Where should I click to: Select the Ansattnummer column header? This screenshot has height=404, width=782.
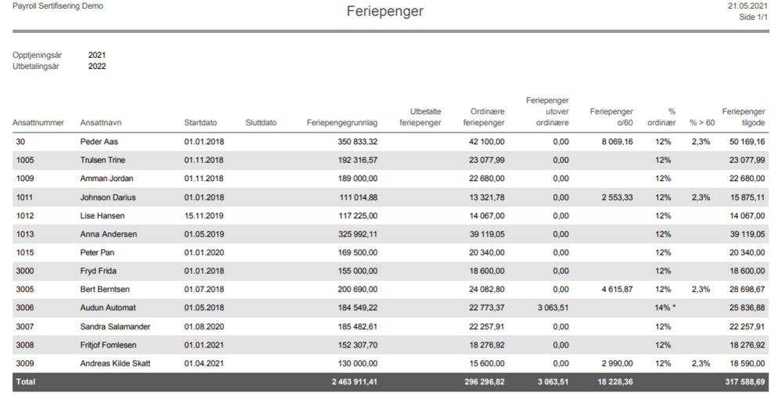click(38, 123)
